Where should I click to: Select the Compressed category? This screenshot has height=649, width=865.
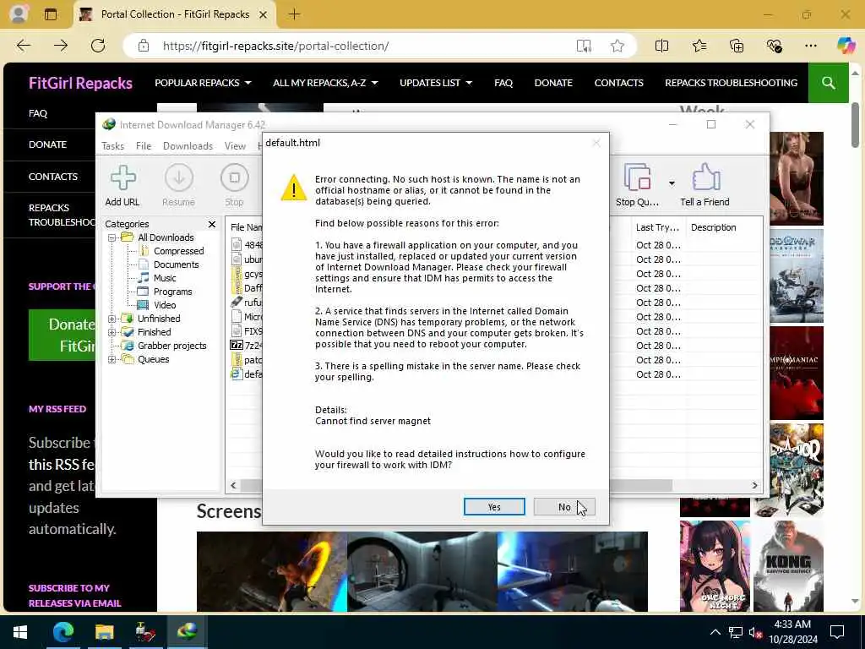[178, 251]
